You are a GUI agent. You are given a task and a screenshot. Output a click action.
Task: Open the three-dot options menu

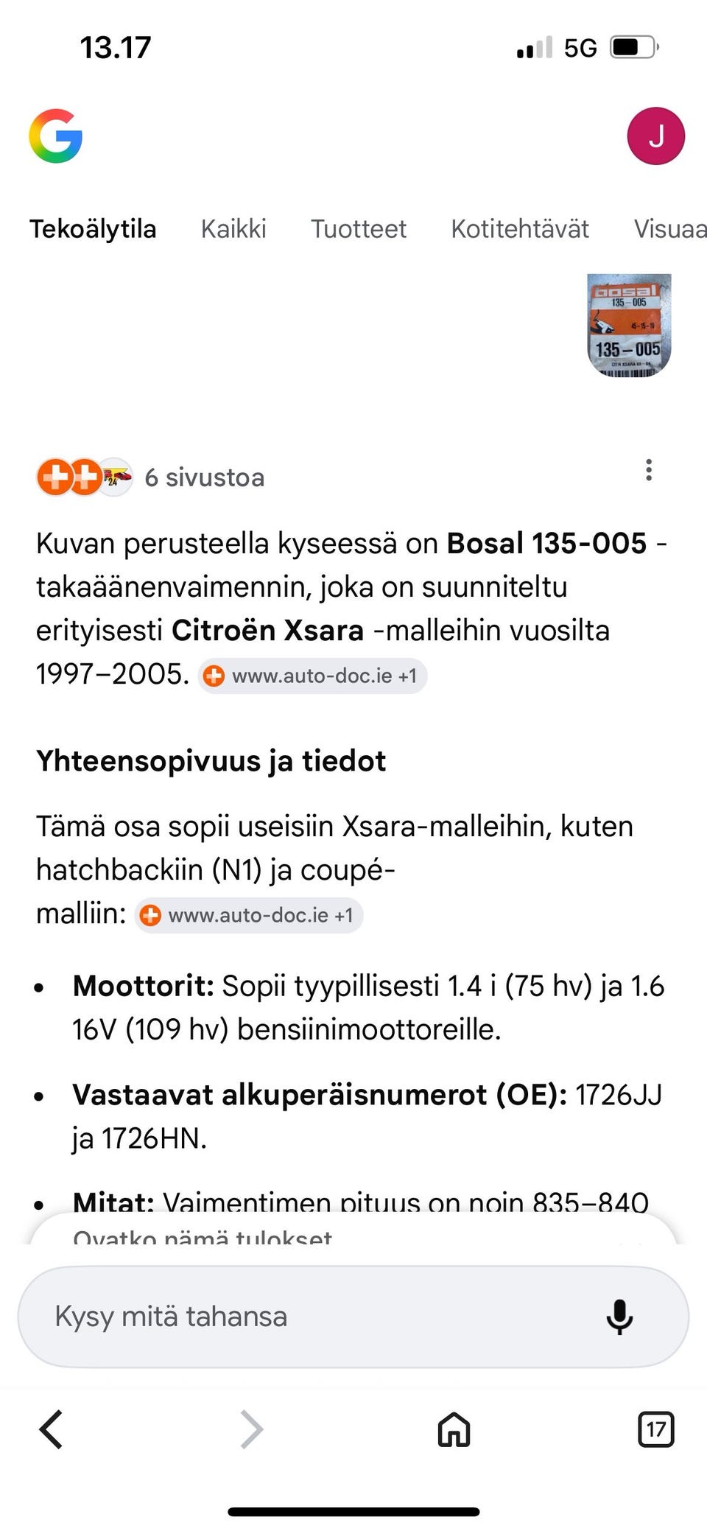648,470
